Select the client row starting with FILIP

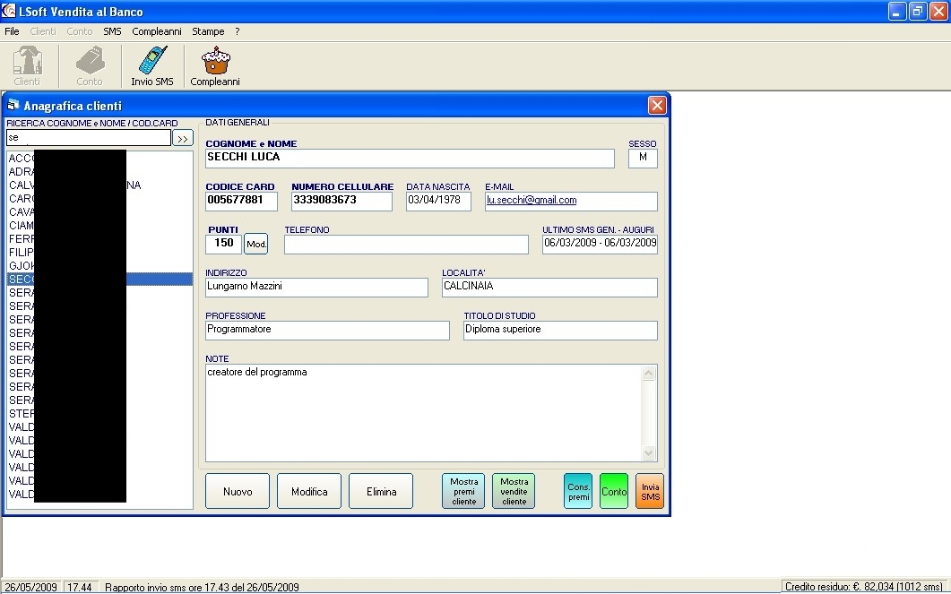[x=99, y=252]
